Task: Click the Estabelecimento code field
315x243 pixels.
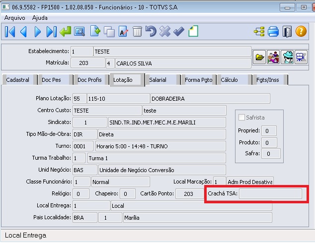Action: point(82,52)
